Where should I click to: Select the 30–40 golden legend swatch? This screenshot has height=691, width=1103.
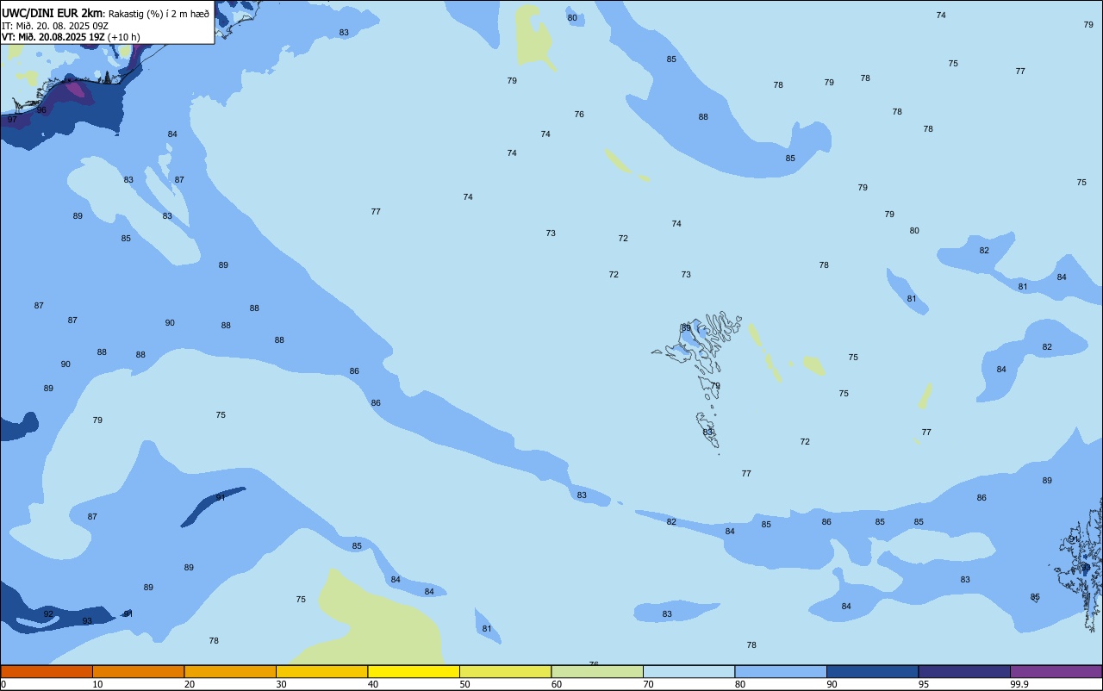321,671
